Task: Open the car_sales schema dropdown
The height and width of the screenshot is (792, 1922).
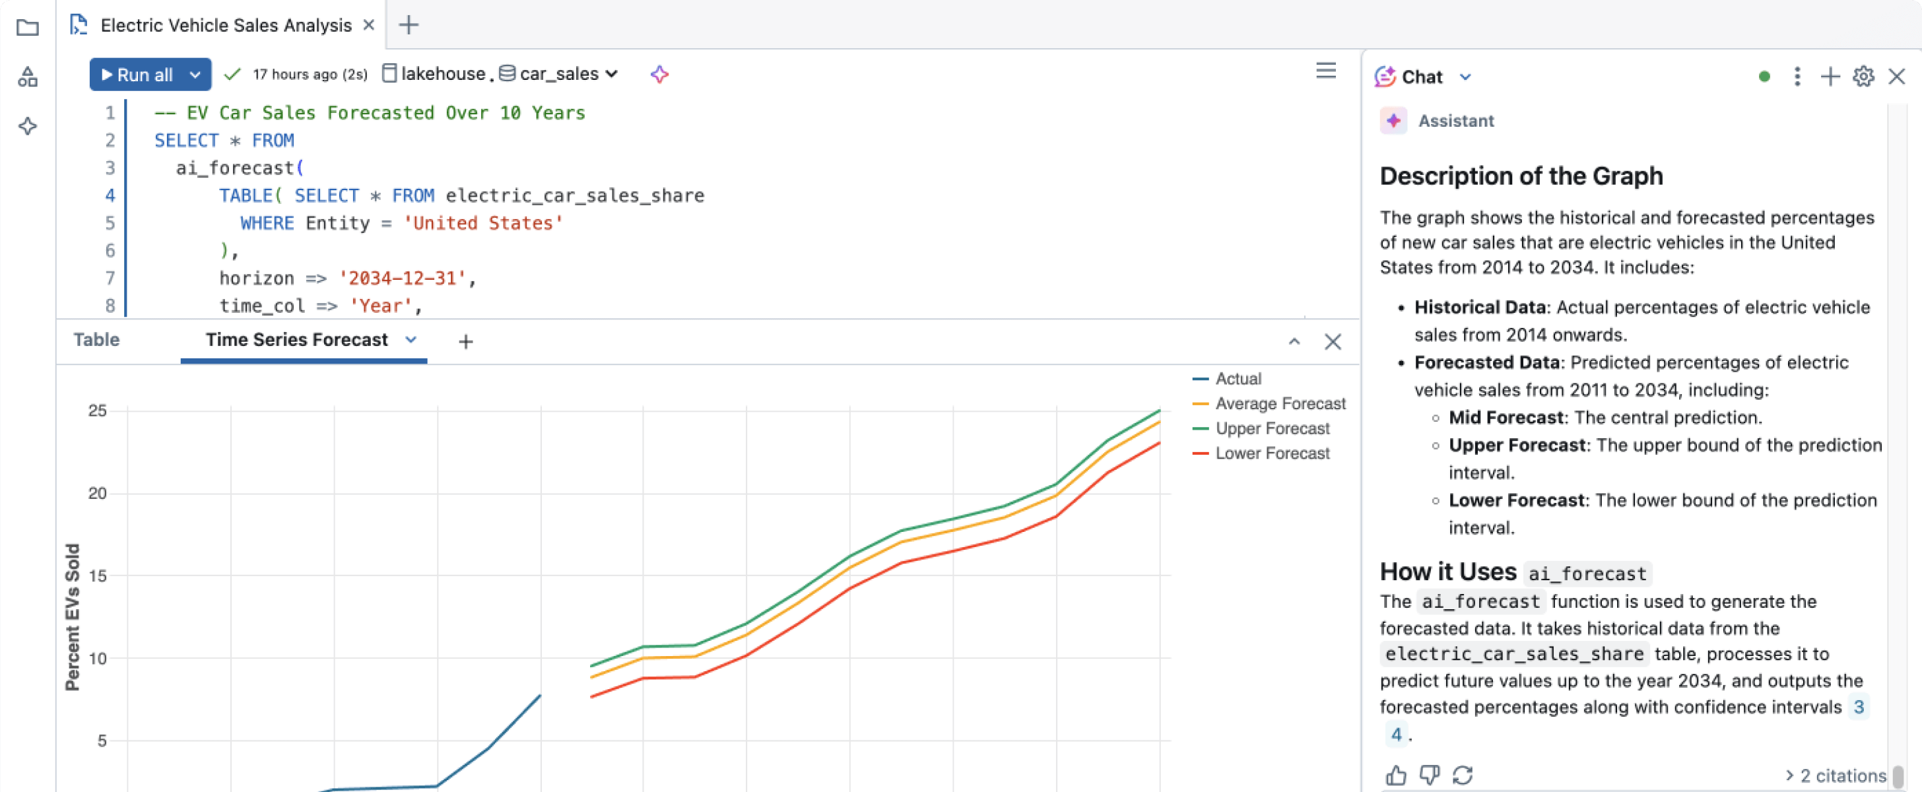Action: point(613,73)
